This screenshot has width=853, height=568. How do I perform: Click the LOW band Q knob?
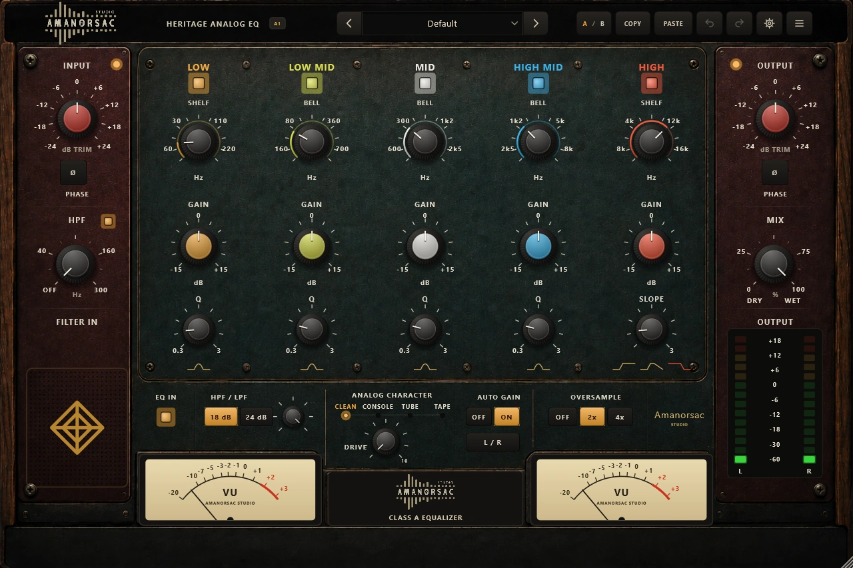click(199, 328)
